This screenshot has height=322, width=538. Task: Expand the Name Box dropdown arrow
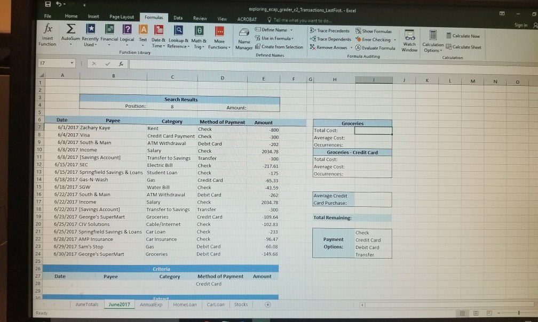pyautogui.click(x=72, y=63)
